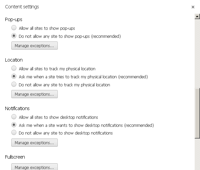Image resolution: width=200 pixels, height=170 pixels.
Task: Click the Fullscreen section heading
Action: [x=15, y=157]
